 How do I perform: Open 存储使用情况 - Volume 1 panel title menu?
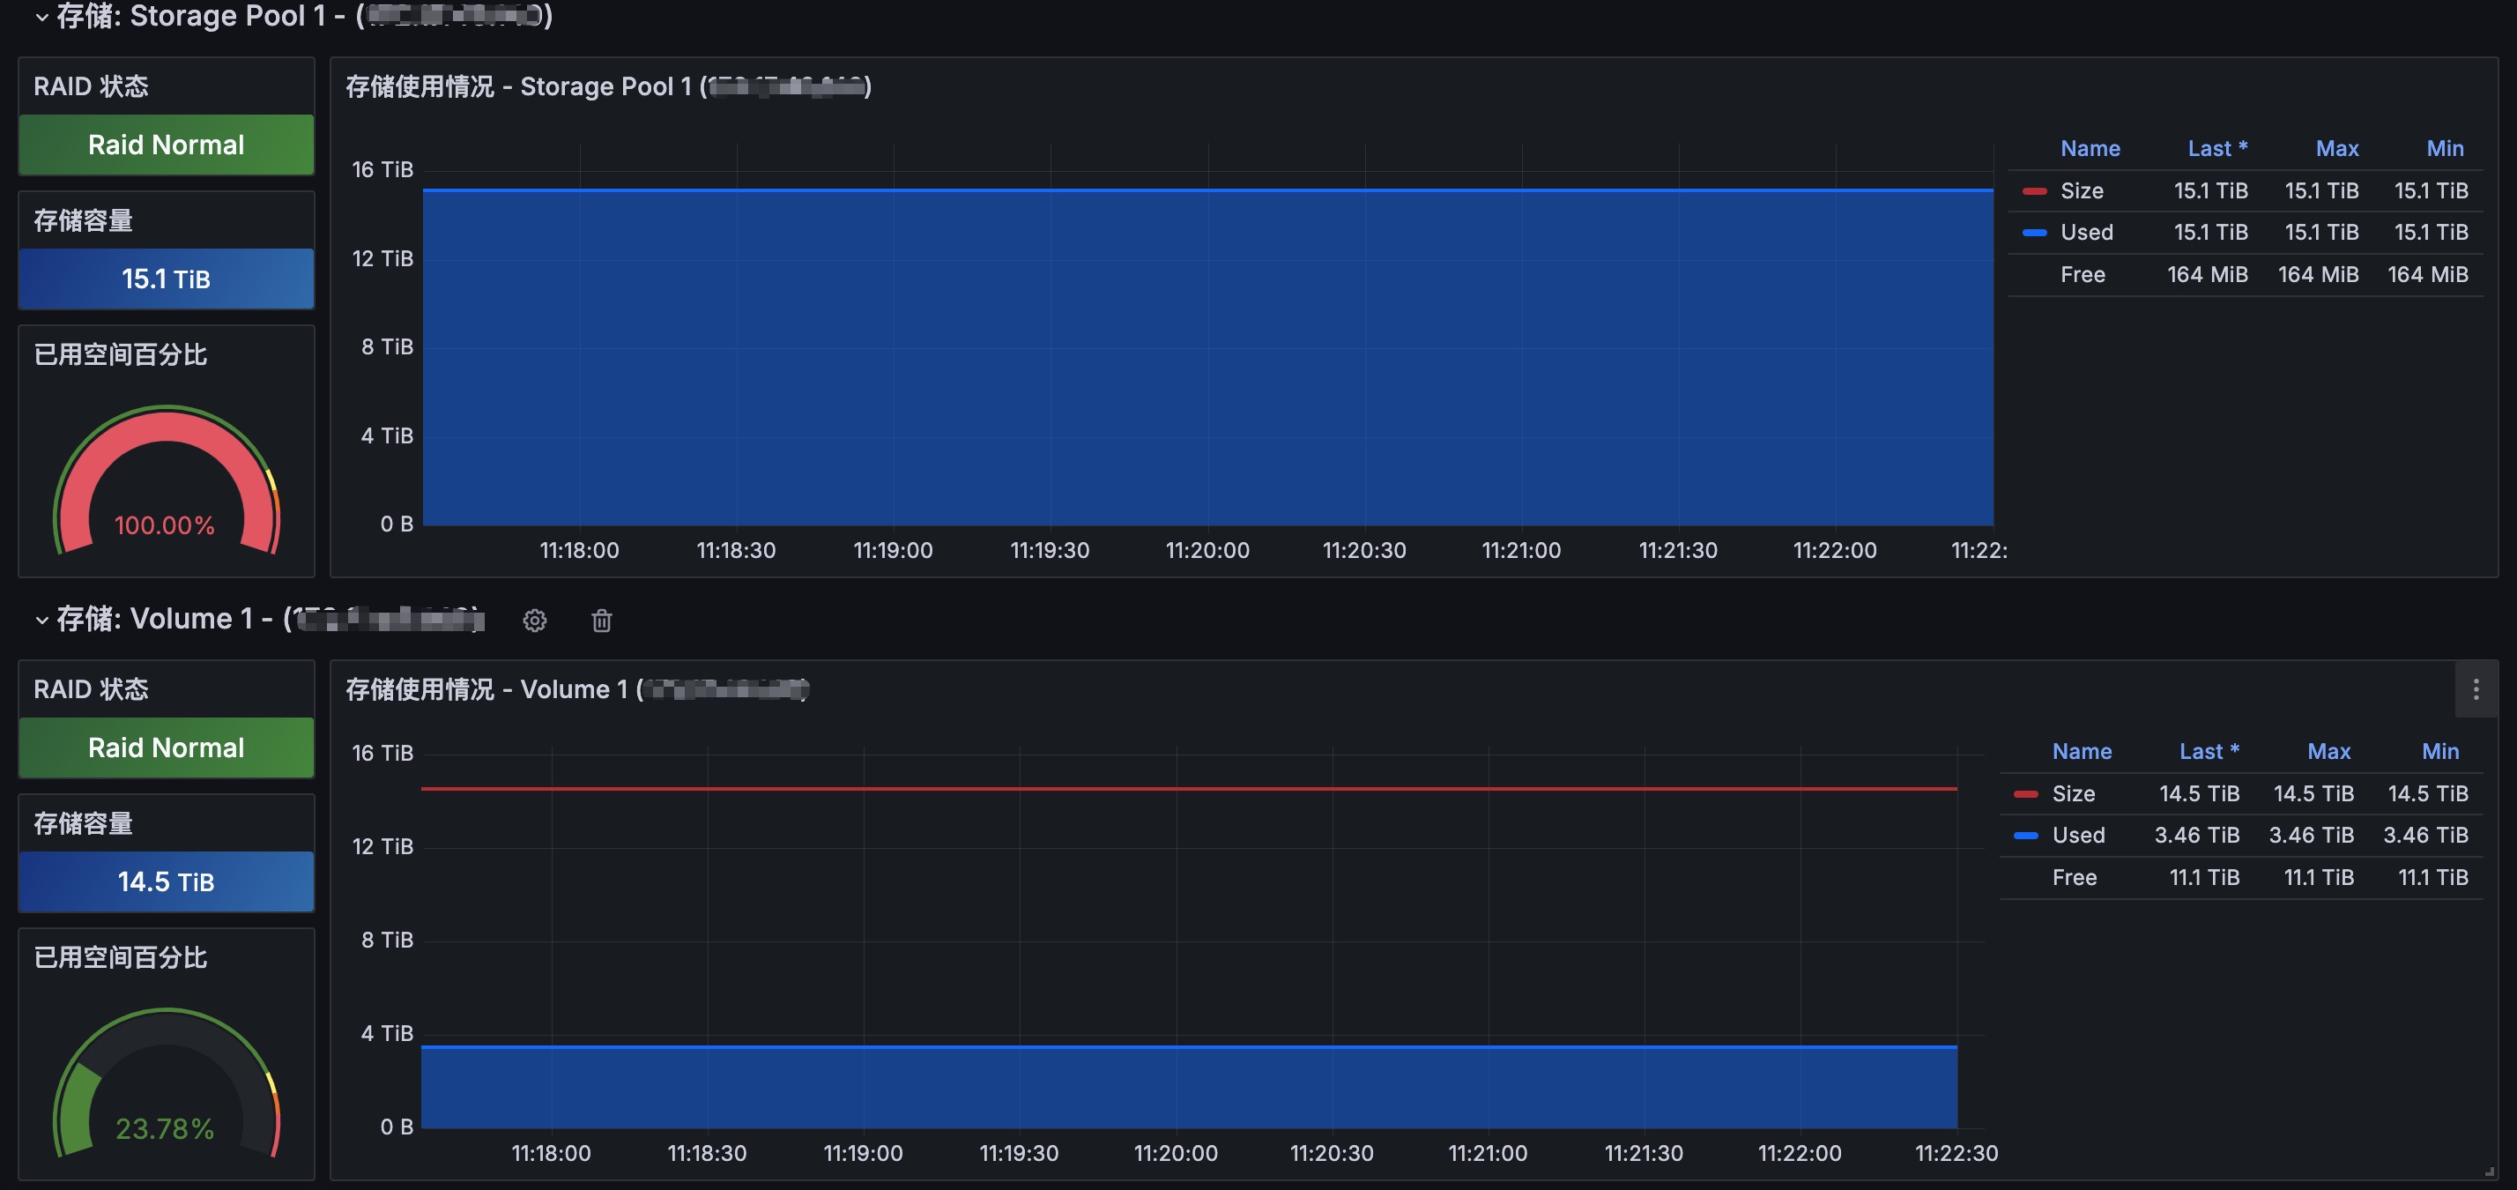click(x=576, y=690)
